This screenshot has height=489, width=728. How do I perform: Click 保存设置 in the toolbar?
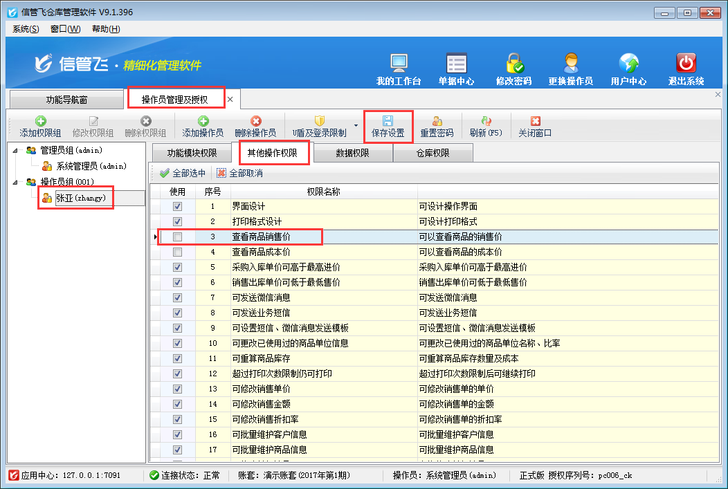click(x=388, y=126)
